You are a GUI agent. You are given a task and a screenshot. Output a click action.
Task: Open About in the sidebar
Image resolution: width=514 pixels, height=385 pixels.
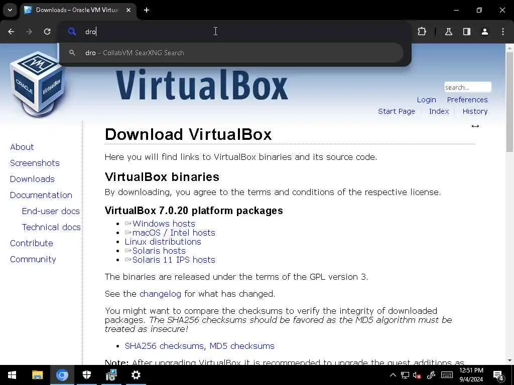(22, 147)
